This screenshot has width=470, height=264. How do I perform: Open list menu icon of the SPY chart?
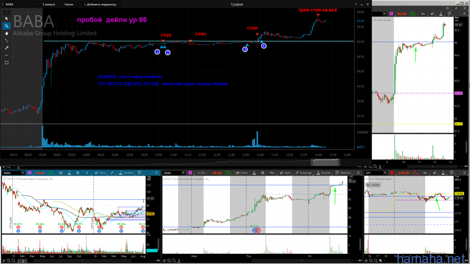point(464,173)
